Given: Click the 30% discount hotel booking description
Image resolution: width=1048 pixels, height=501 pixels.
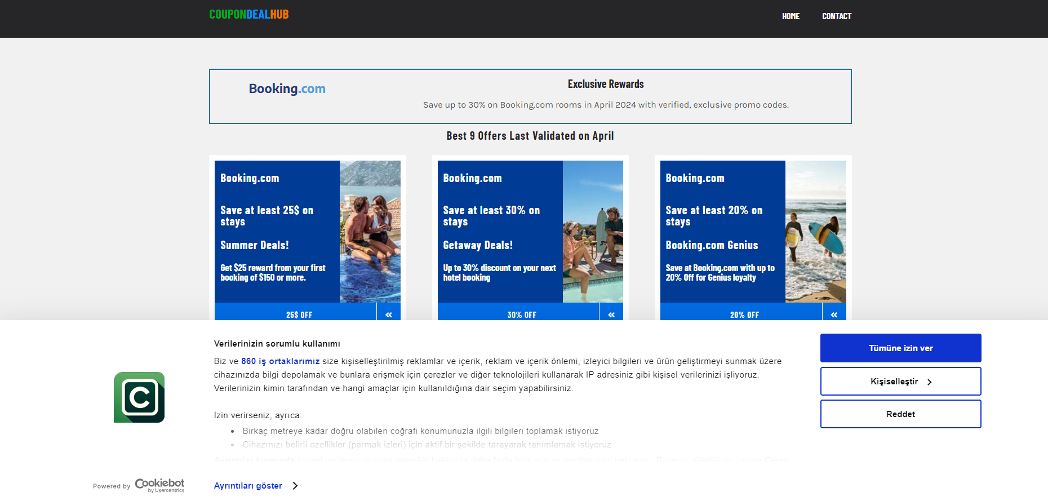Looking at the screenshot, I should click(x=499, y=273).
